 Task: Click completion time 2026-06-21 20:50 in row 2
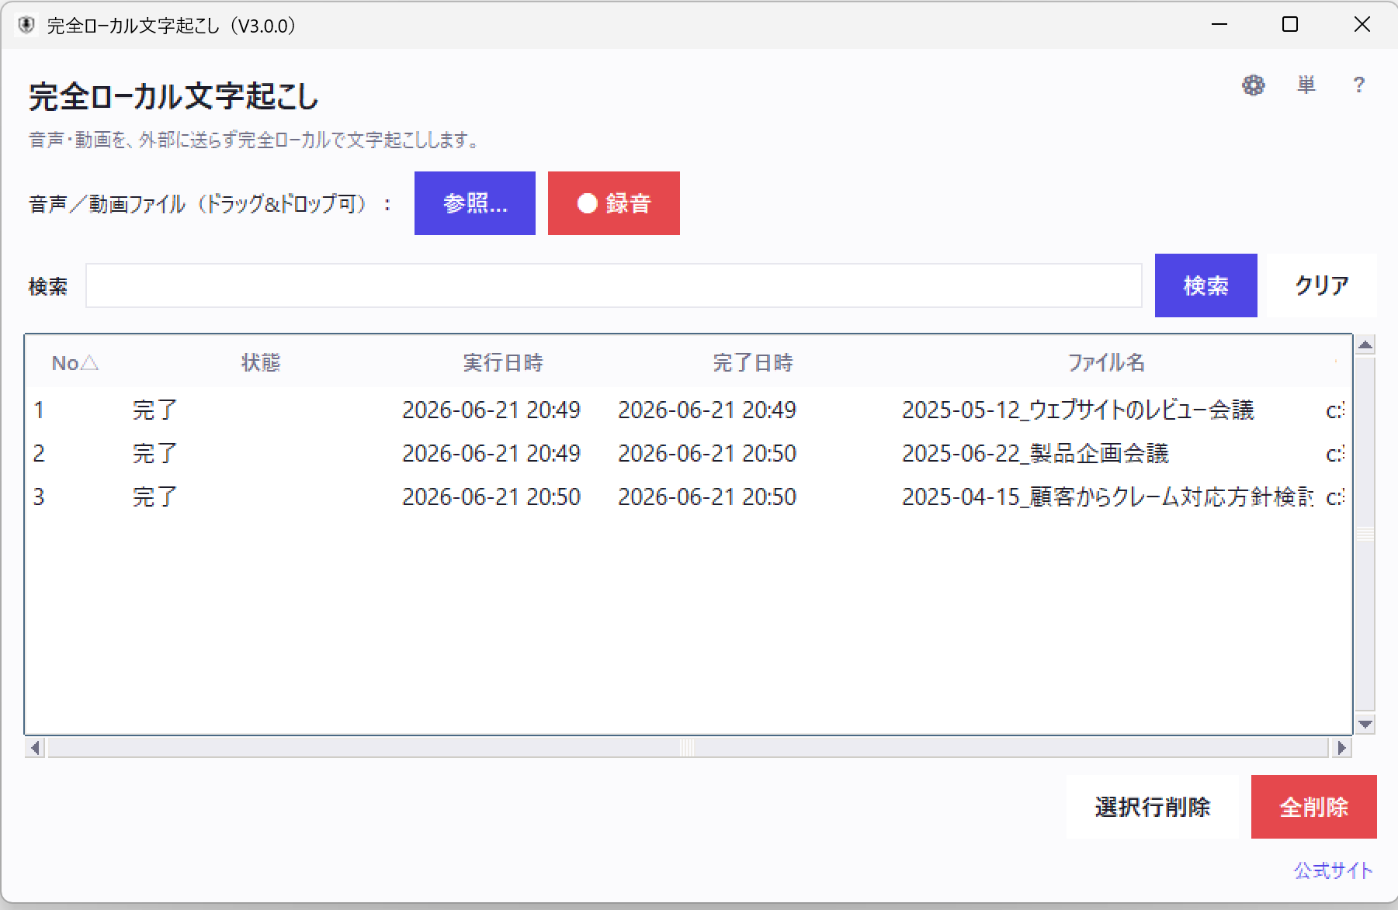click(x=707, y=453)
